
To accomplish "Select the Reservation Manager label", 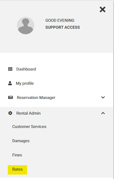I will pyautogui.click(x=36, y=97).
